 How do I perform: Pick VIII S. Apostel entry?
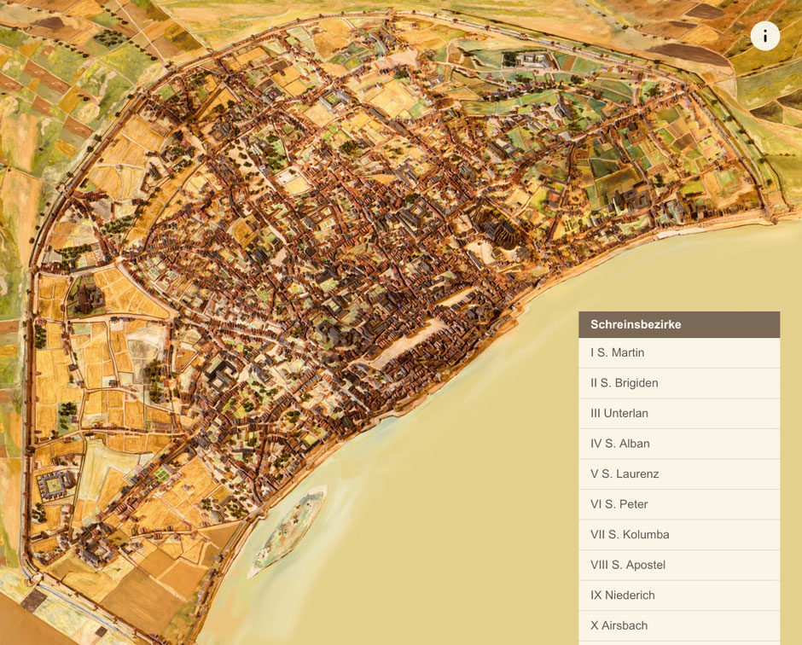679,565
